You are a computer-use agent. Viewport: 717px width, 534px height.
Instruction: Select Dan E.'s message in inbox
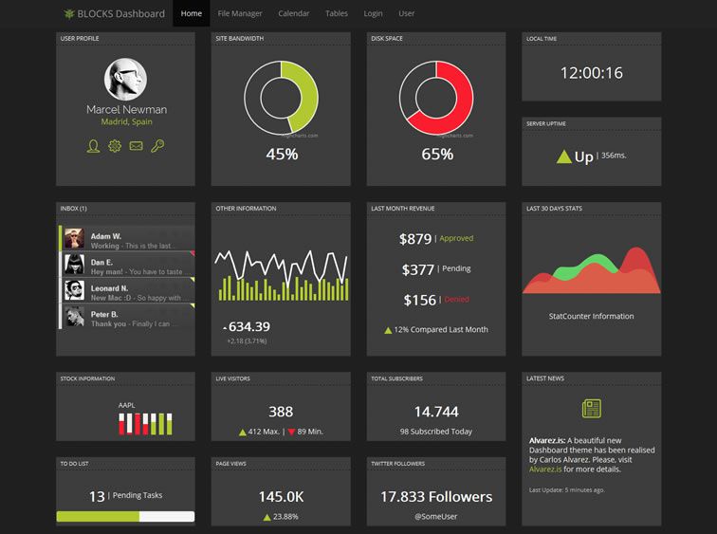(x=127, y=266)
